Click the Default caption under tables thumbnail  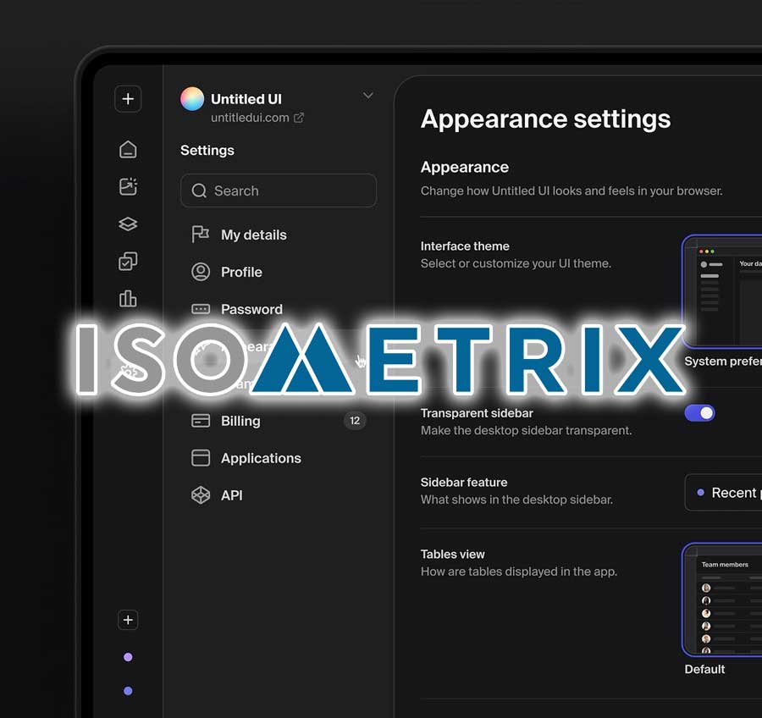point(704,670)
